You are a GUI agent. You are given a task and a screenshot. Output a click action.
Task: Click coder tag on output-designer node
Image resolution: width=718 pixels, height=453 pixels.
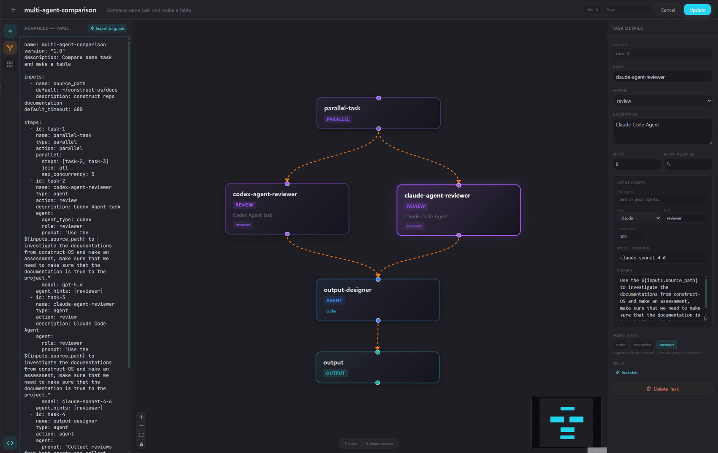[x=331, y=311]
